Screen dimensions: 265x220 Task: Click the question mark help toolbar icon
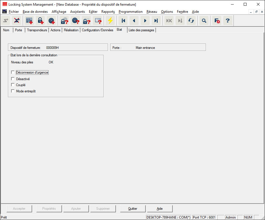click(x=228, y=21)
